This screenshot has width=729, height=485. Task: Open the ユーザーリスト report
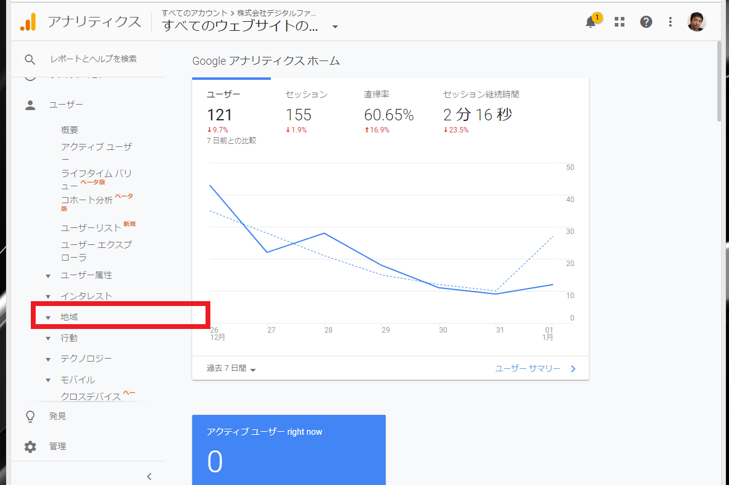(x=91, y=228)
